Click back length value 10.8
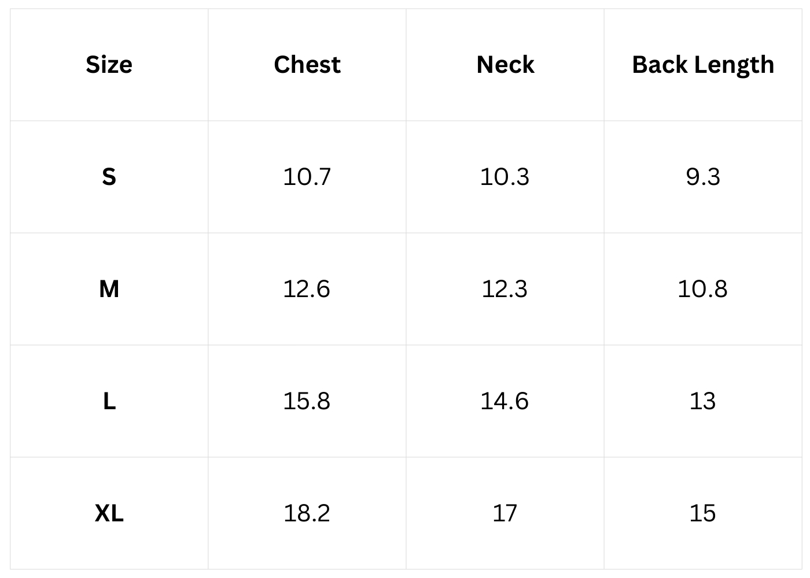The width and height of the screenshot is (810, 578). point(702,288)
